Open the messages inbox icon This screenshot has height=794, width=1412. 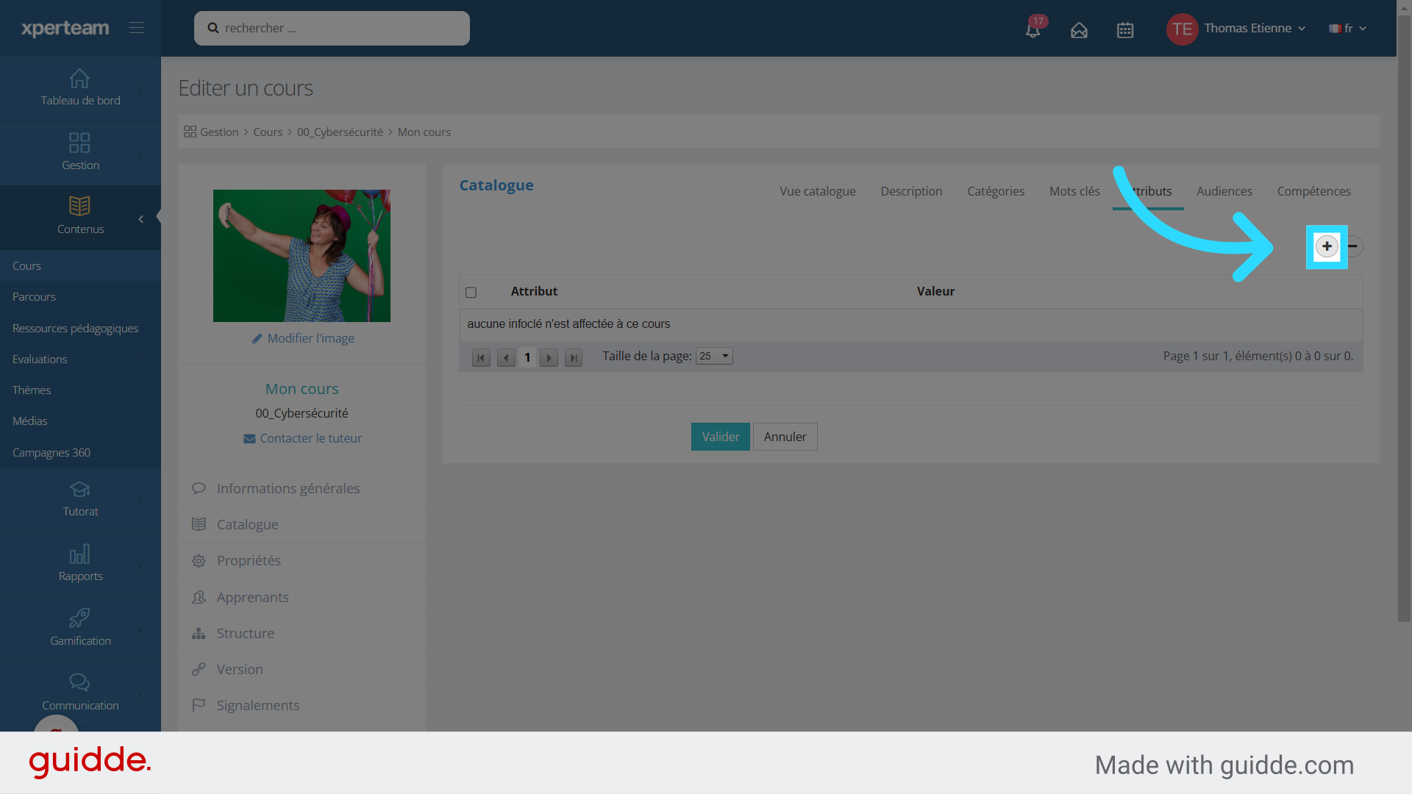1079,30
